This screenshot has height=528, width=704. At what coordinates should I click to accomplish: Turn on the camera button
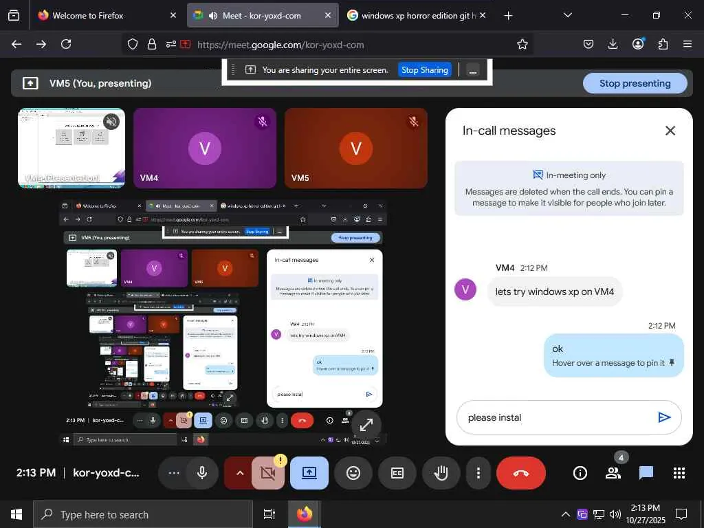268,473
